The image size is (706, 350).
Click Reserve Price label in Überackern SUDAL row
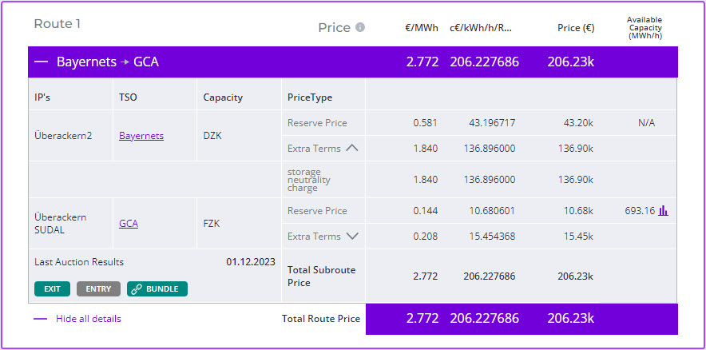(x=317, y=210)
